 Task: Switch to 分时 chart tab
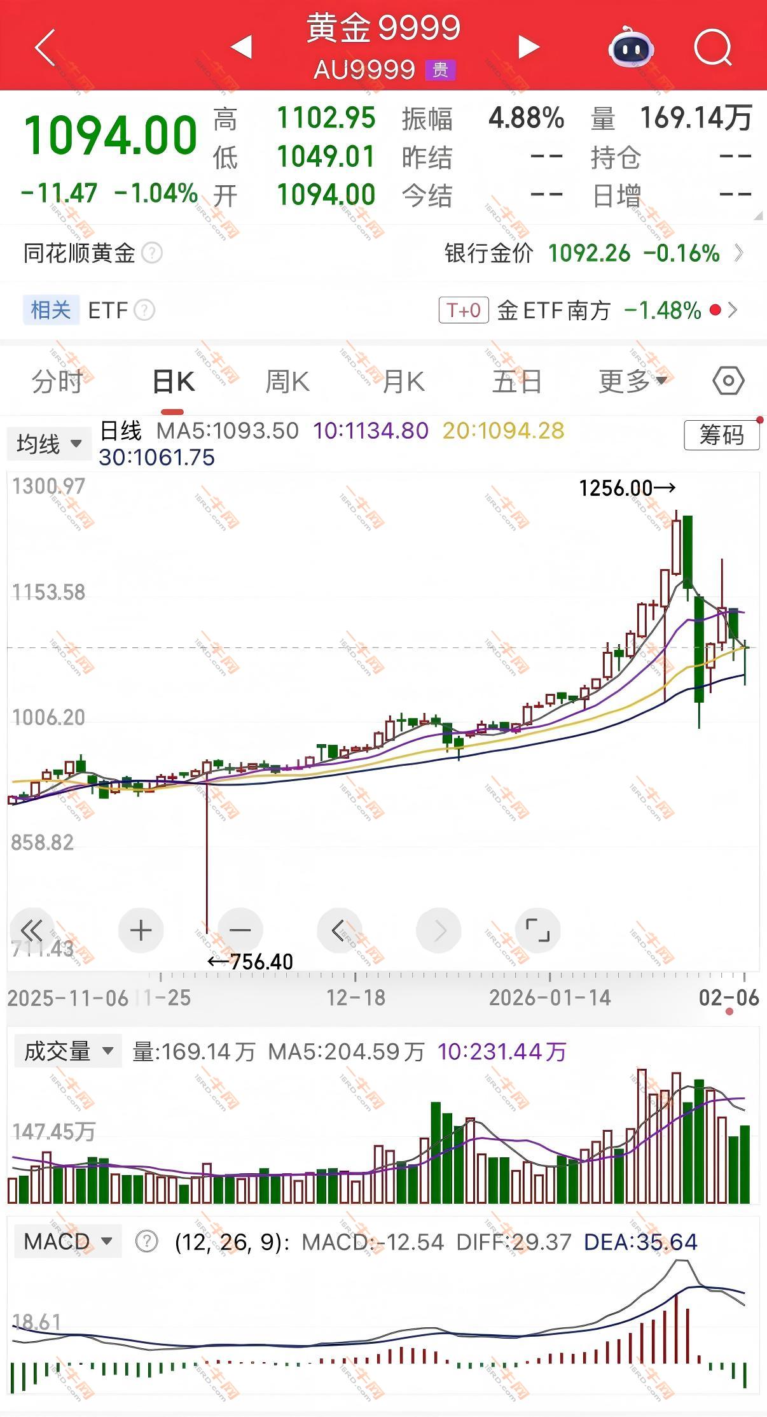[x=57, y=381]
